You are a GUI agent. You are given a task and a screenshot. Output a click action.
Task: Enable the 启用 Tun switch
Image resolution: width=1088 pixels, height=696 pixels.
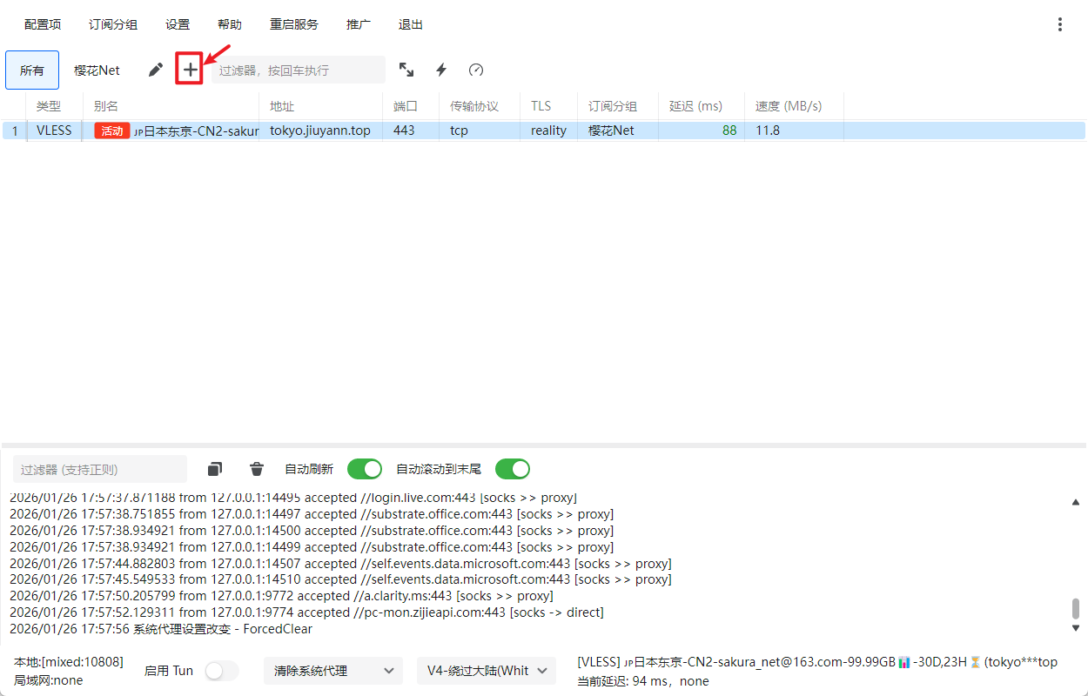tap(221, 671)
